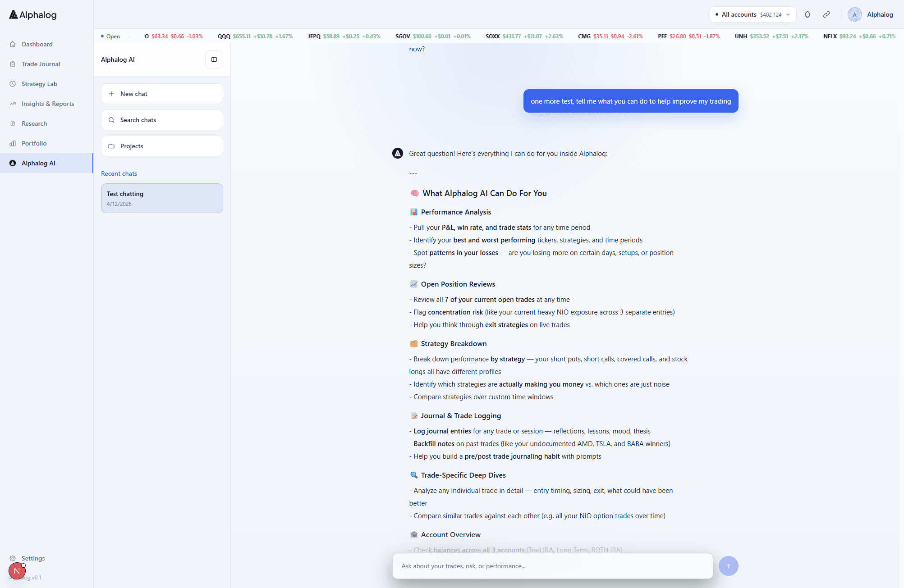Click the magnifier icon in Search chats
This screenshot has width=904, height=588.
[111, 120]
